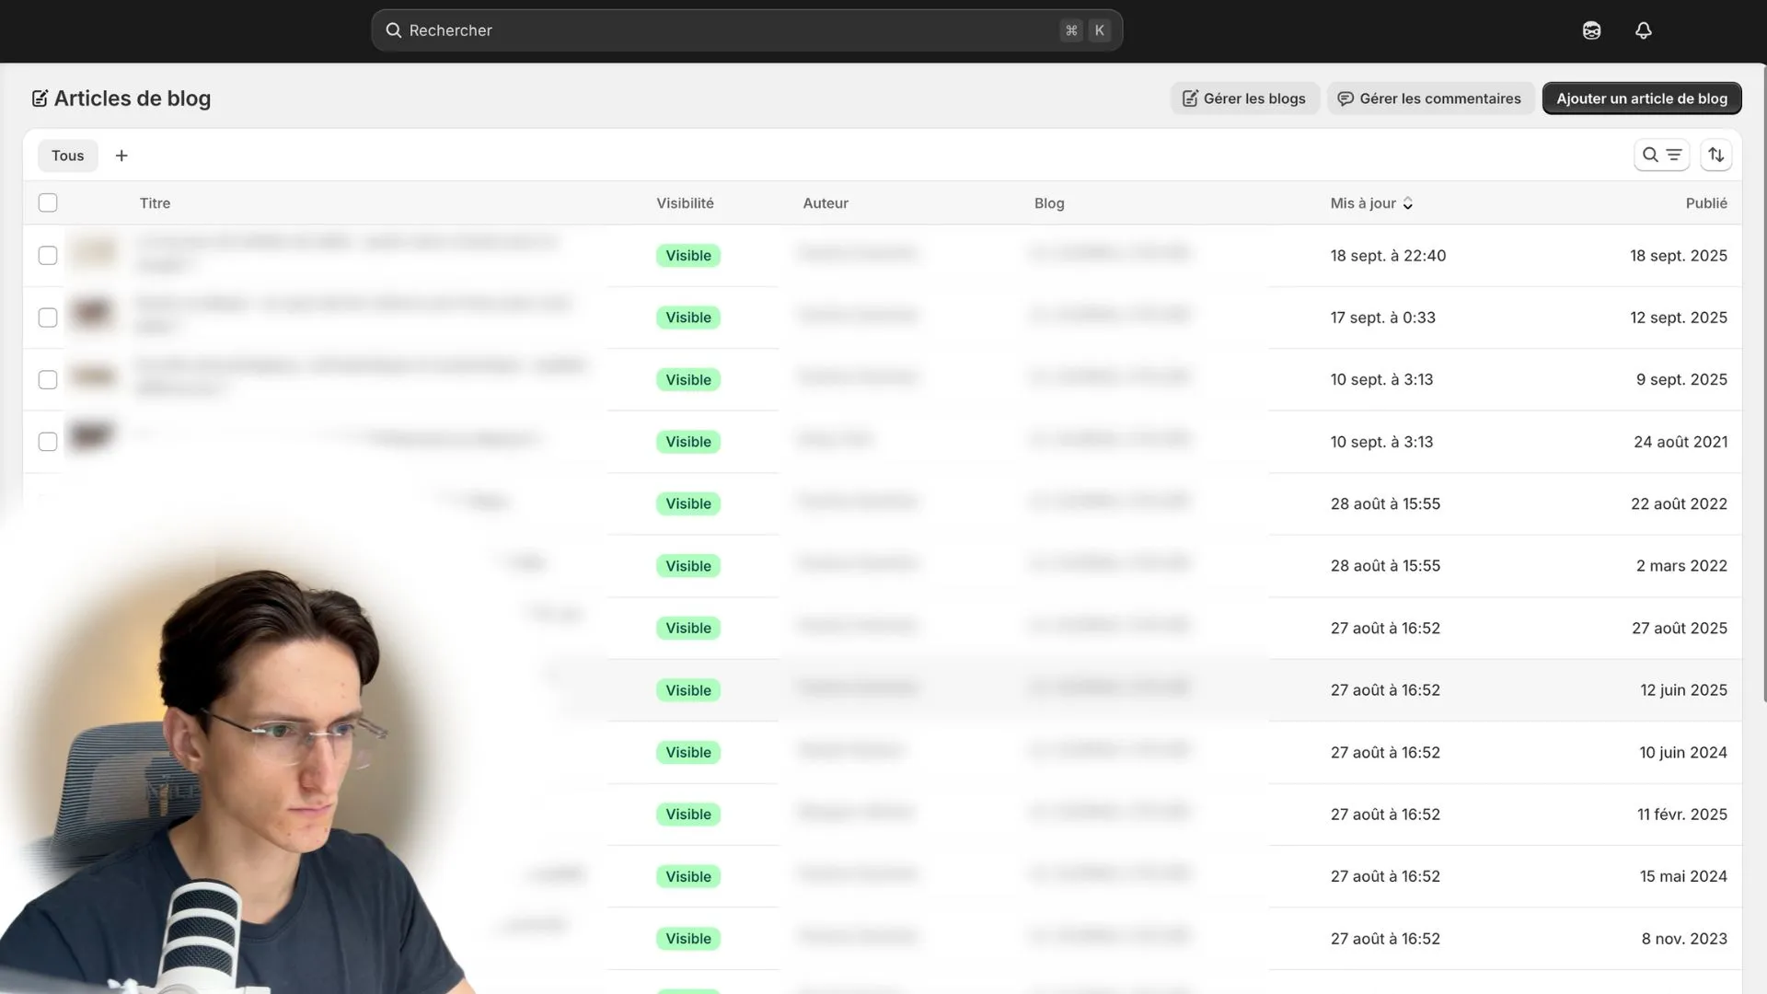Click the Publié column header
This screenshot has height=994, width=1767.
[1707, 202]
